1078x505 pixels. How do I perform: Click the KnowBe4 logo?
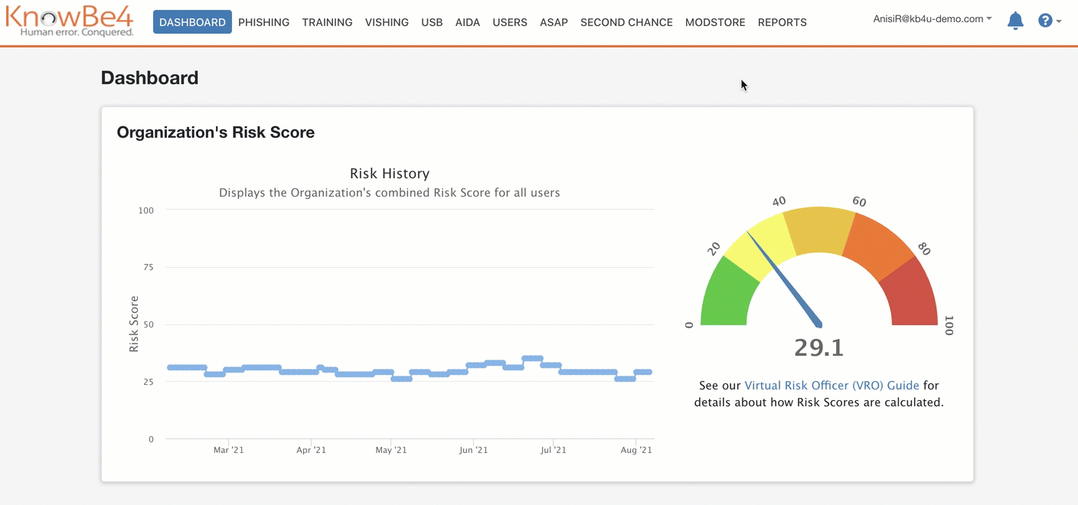tap(70, 21)
